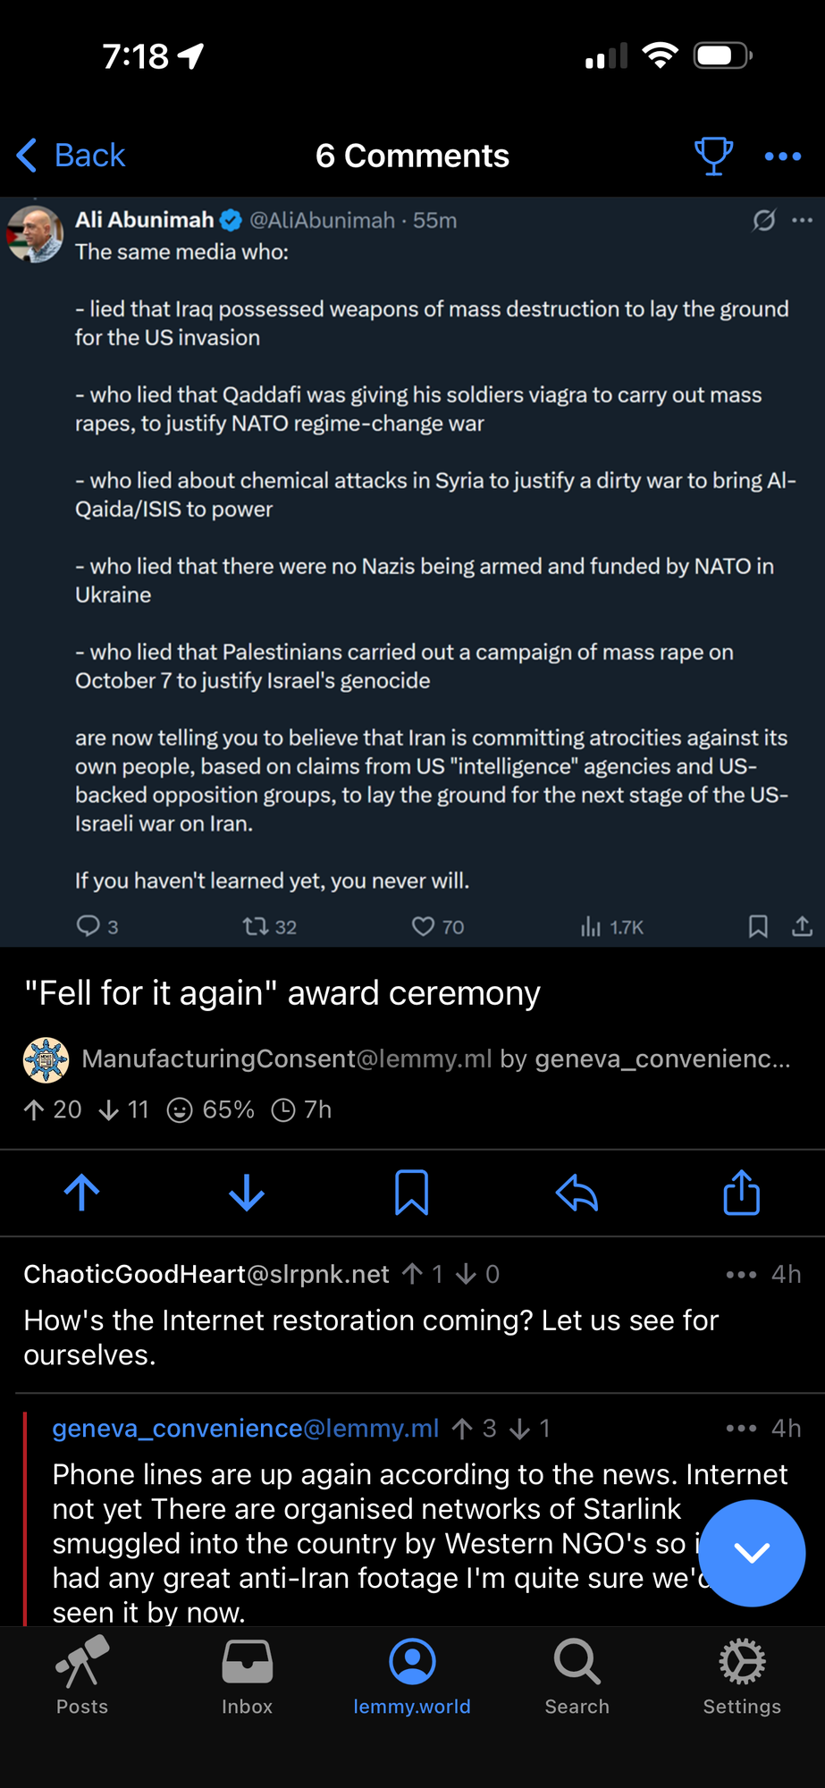825x1788 pixels.
Task: View geneva_convenience@lemmy.ml profile
Action: pos(245,1429)
